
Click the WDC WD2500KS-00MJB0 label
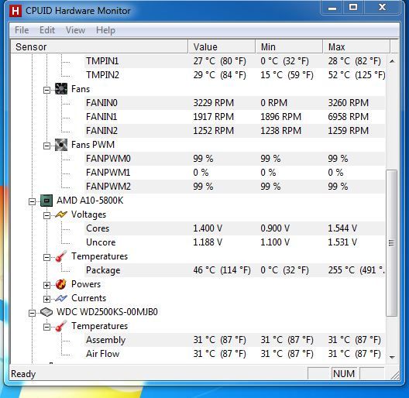[107, 312]
